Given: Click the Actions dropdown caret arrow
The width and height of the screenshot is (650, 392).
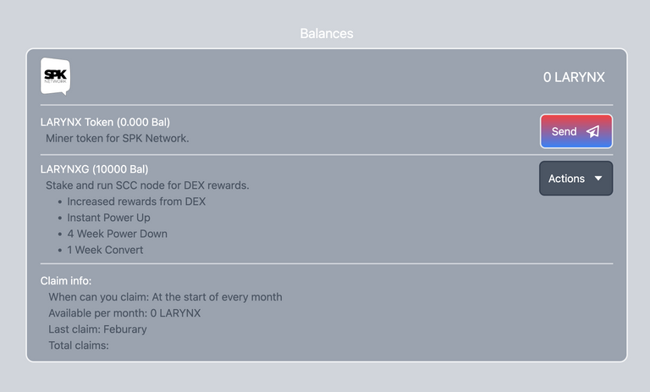Looking at the screenshot, I should click(598, 179).
